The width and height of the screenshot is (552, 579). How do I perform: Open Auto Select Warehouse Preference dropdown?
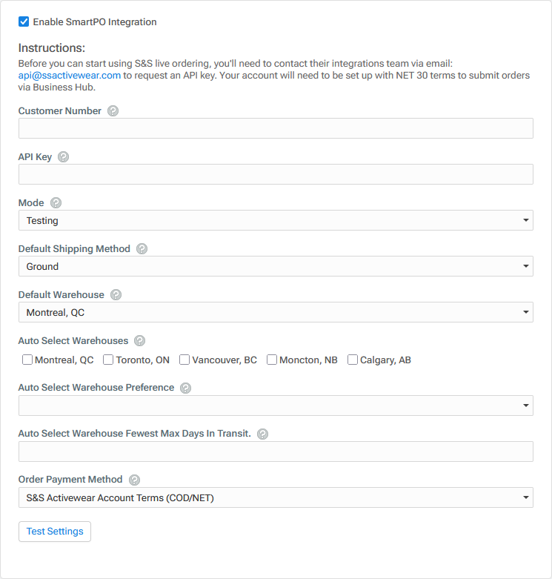pyautogui.click(x=276, y=406)
